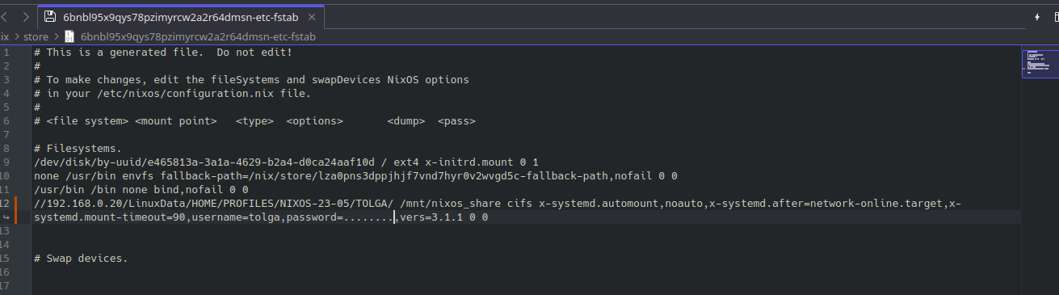Click the file name in the breadcrumb path
Image resolution: width=1059 pixels, height=295 pixels.
click(x=198, y=36)
